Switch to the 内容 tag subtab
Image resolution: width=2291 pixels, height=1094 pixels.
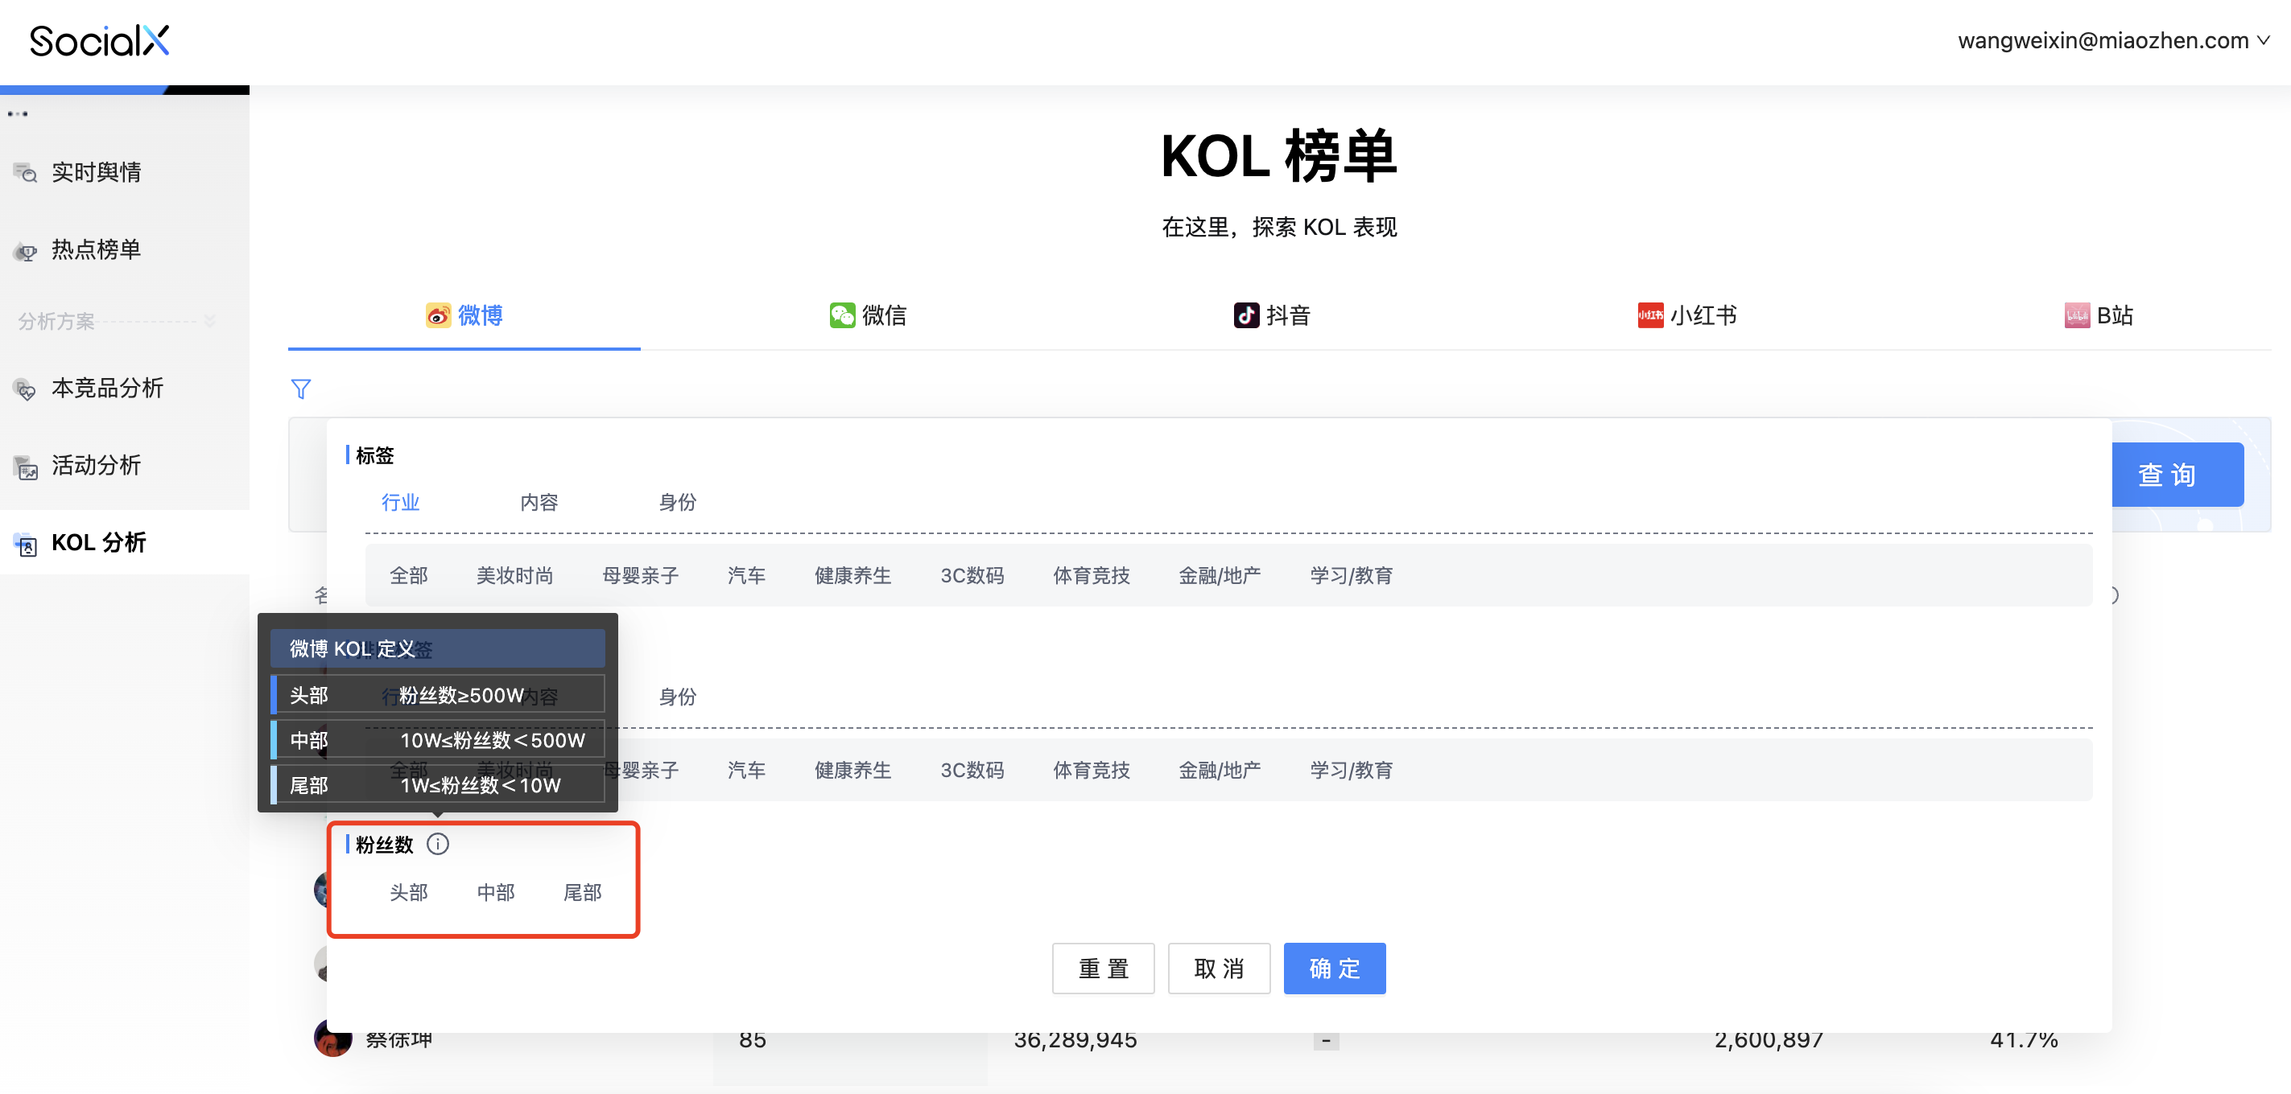[539, 503]
